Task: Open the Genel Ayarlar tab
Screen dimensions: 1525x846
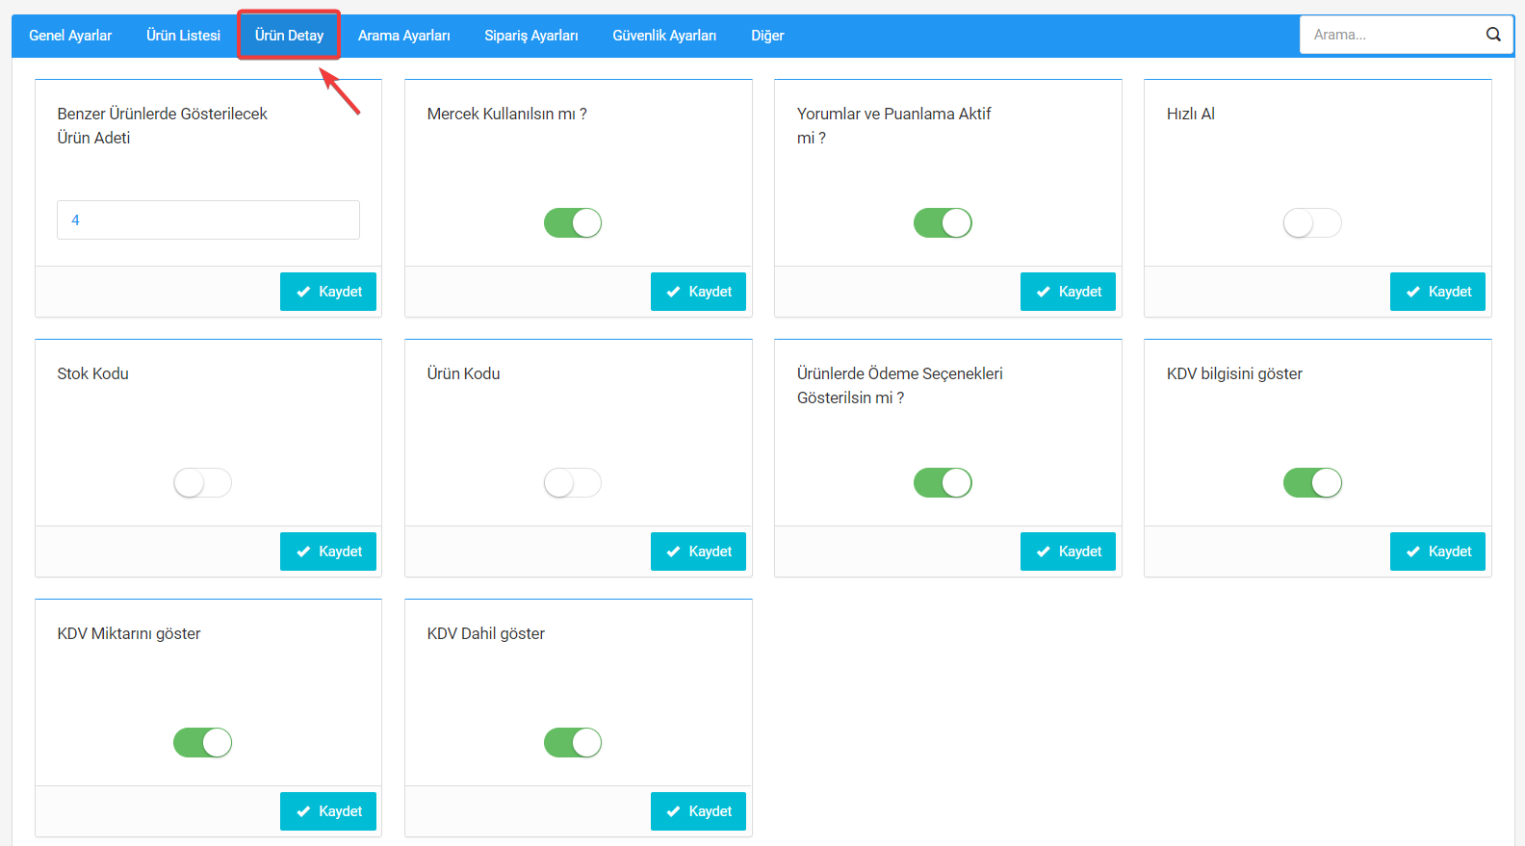Action: [x=70, y=36]
